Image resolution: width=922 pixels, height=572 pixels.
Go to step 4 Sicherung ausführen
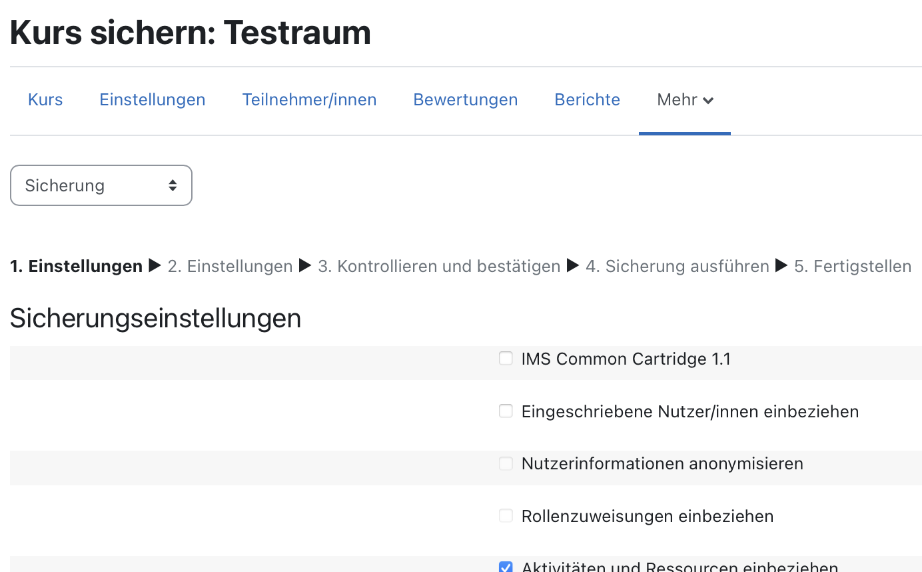[677, 266]
